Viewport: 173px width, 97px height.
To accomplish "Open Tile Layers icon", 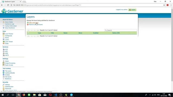I will [4, 71].
